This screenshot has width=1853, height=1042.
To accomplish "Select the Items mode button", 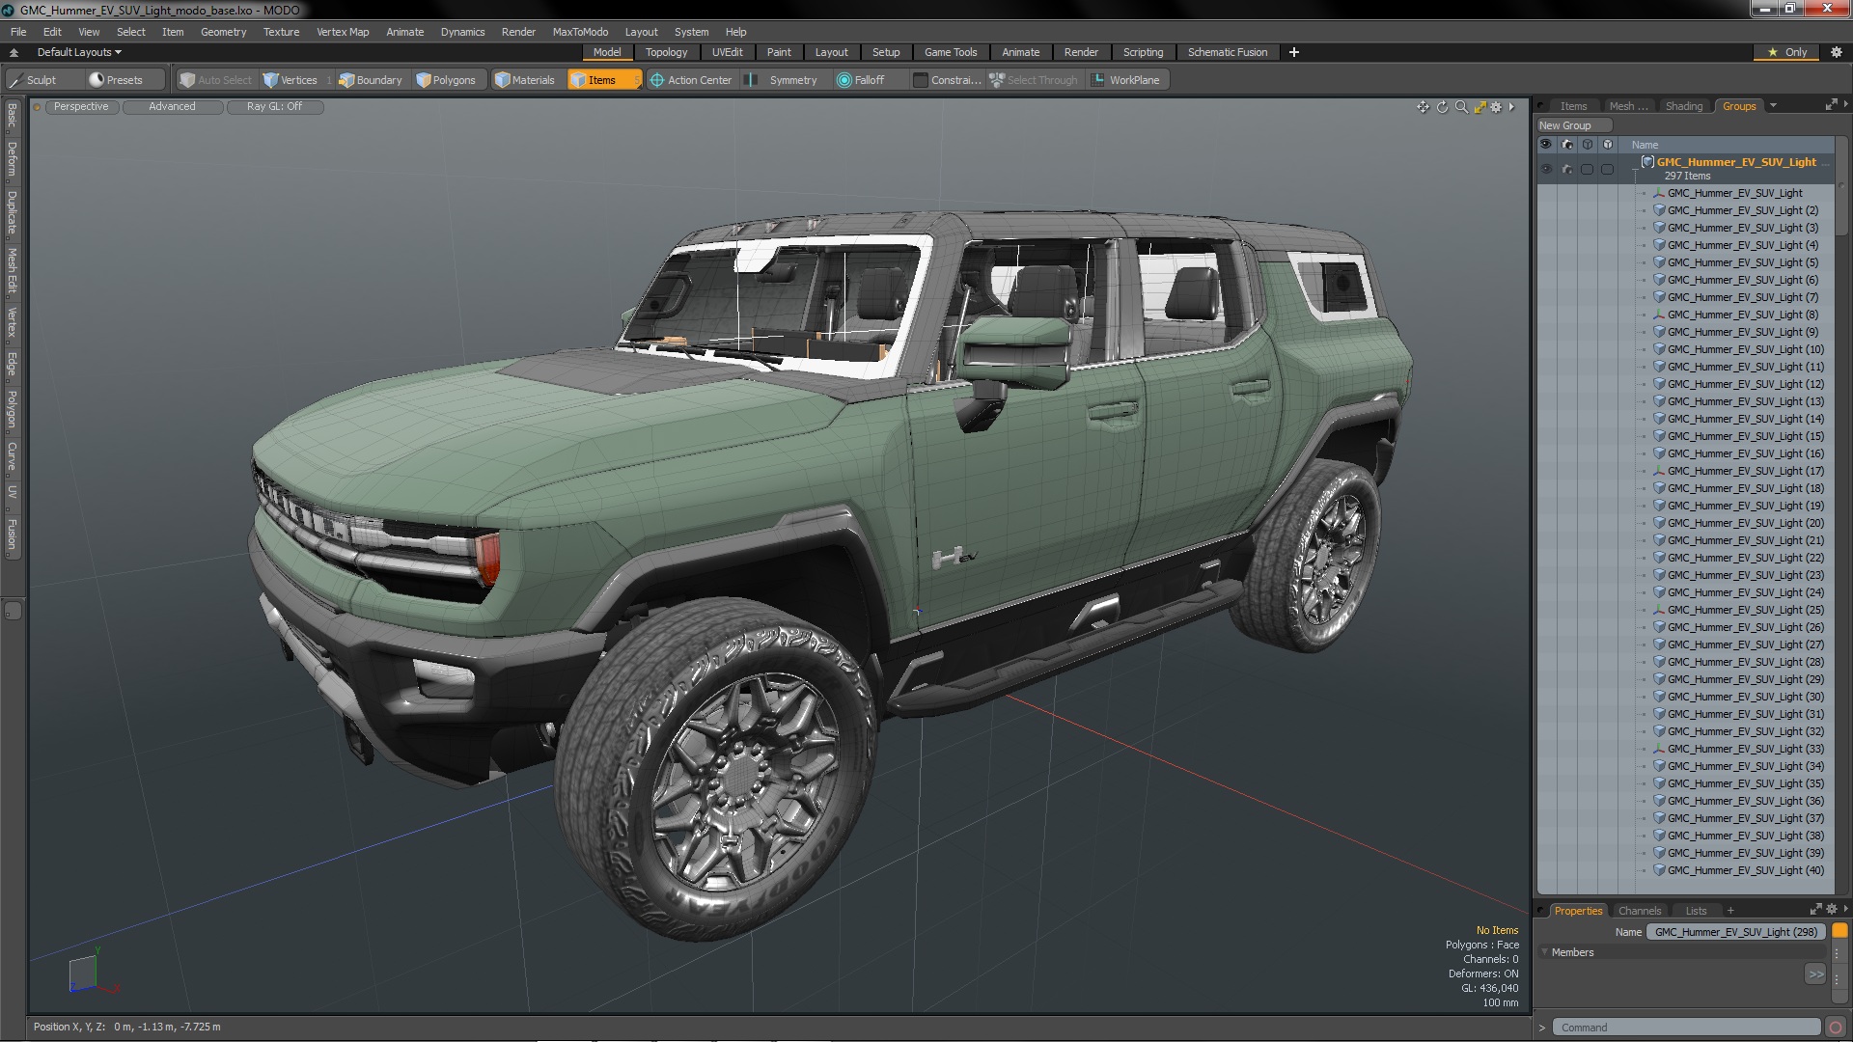I will click(x=603, y=80).
